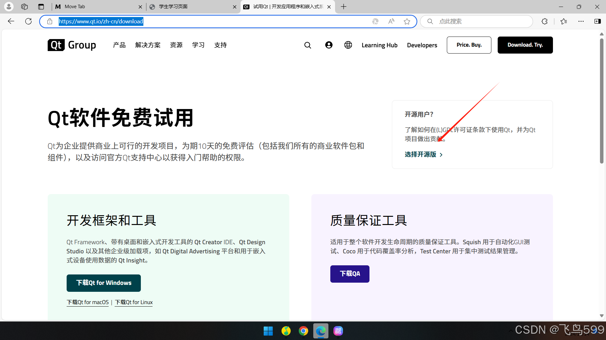Click the 选择开源版 link
This screenshot has height=340, width=606.
pos(424,154)
